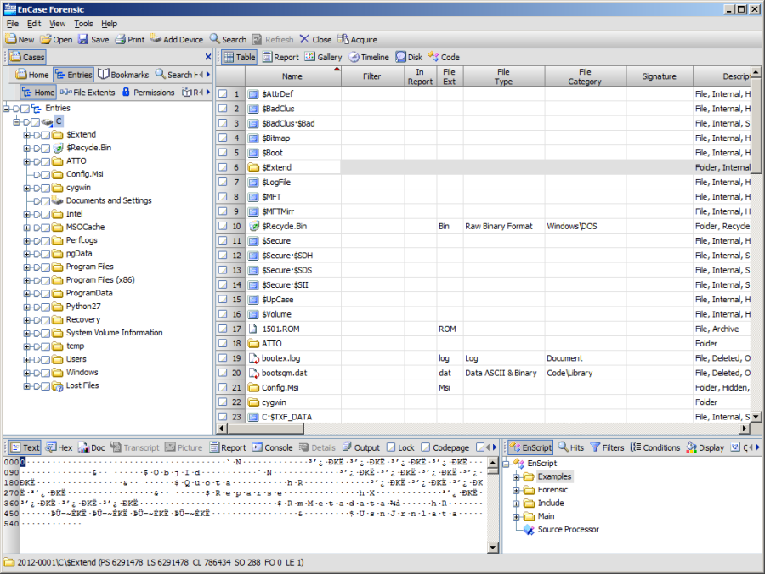
Task: Show the Disk view
Action: pyautogui.click(x=401, y=57)
